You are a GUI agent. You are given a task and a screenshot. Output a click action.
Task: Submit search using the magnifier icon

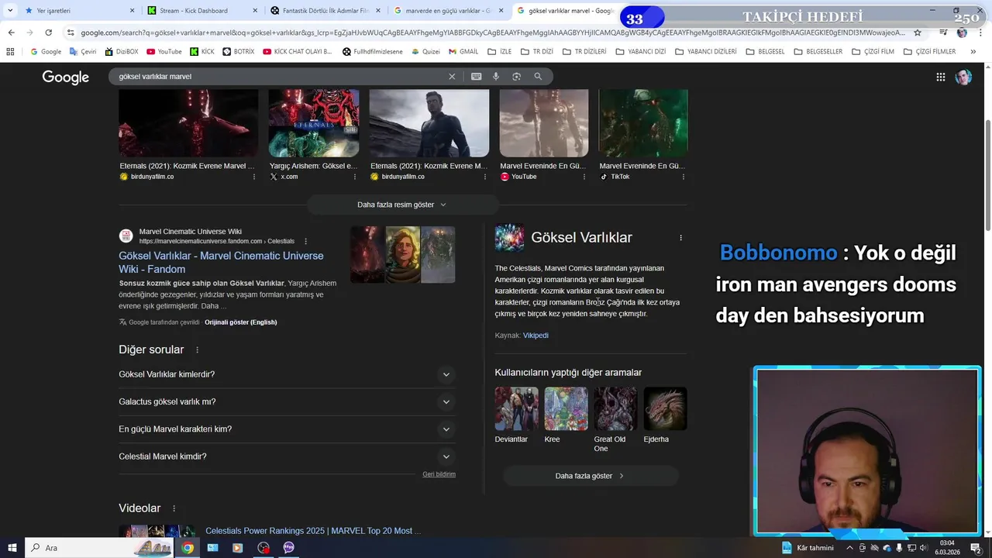click(x=538, y=77)
